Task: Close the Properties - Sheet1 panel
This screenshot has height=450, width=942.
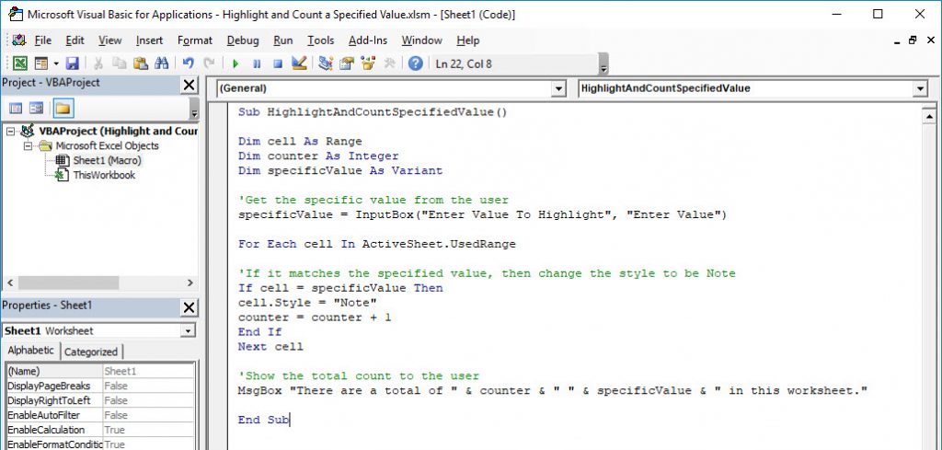Action: click(189, 306)
